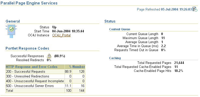Click the Average Queue Length label
Image resolution: width=200 pixels, height=97 pixels.
coord(142,42)
